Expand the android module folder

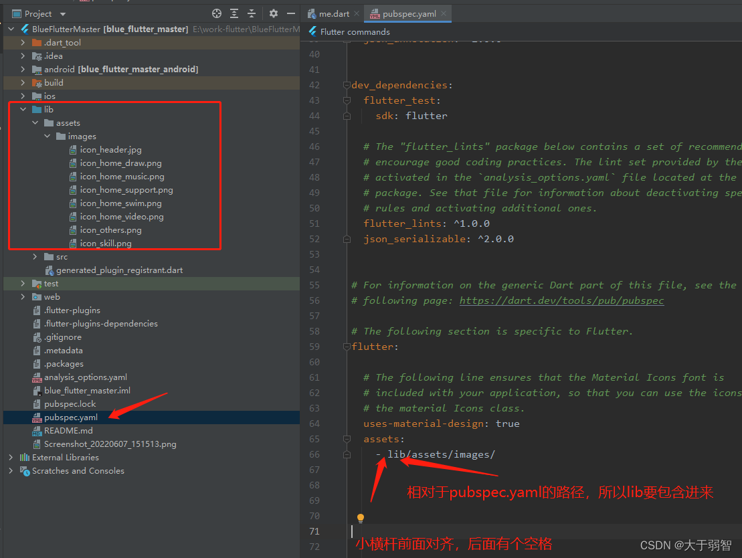coord(23,69)
